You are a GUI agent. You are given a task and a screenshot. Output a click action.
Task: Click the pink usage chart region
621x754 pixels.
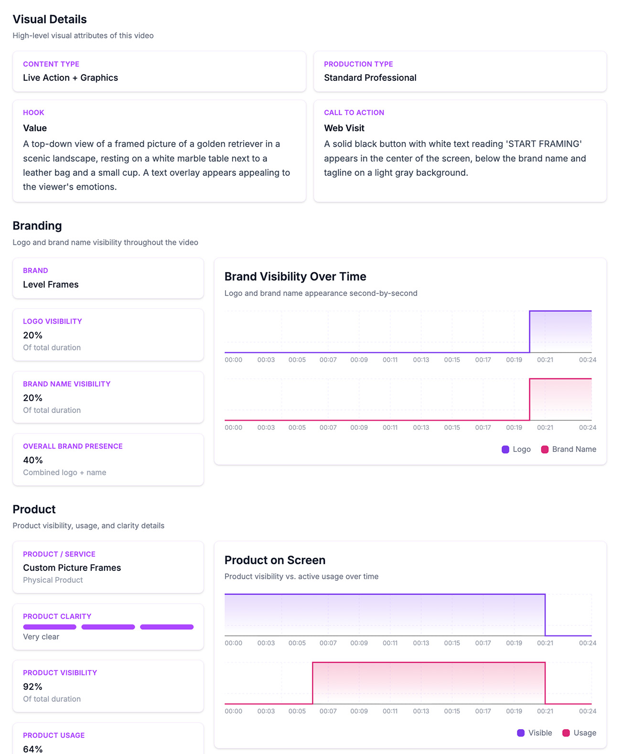click(428, 683)
